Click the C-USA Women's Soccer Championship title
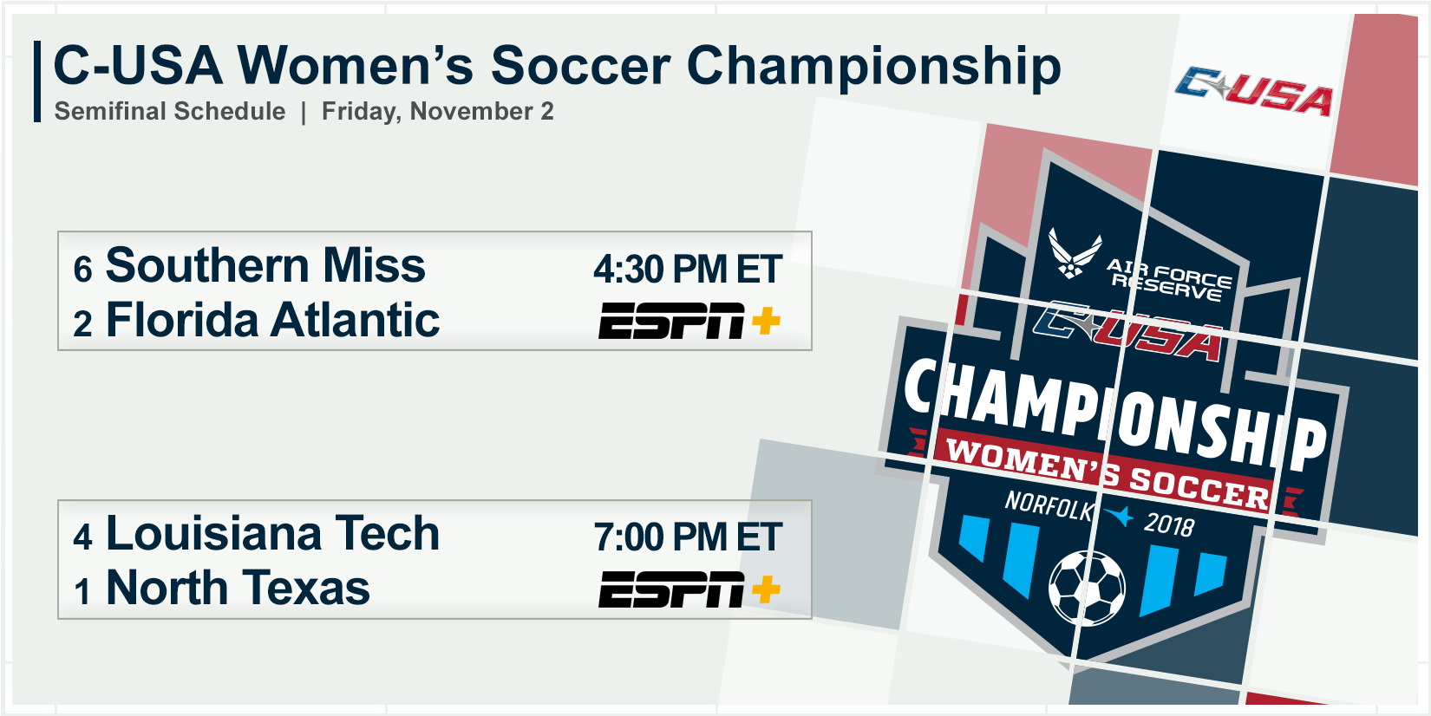Image resolution: width=1431 pixels, height=716 pixels. click(x=557, y=66)
